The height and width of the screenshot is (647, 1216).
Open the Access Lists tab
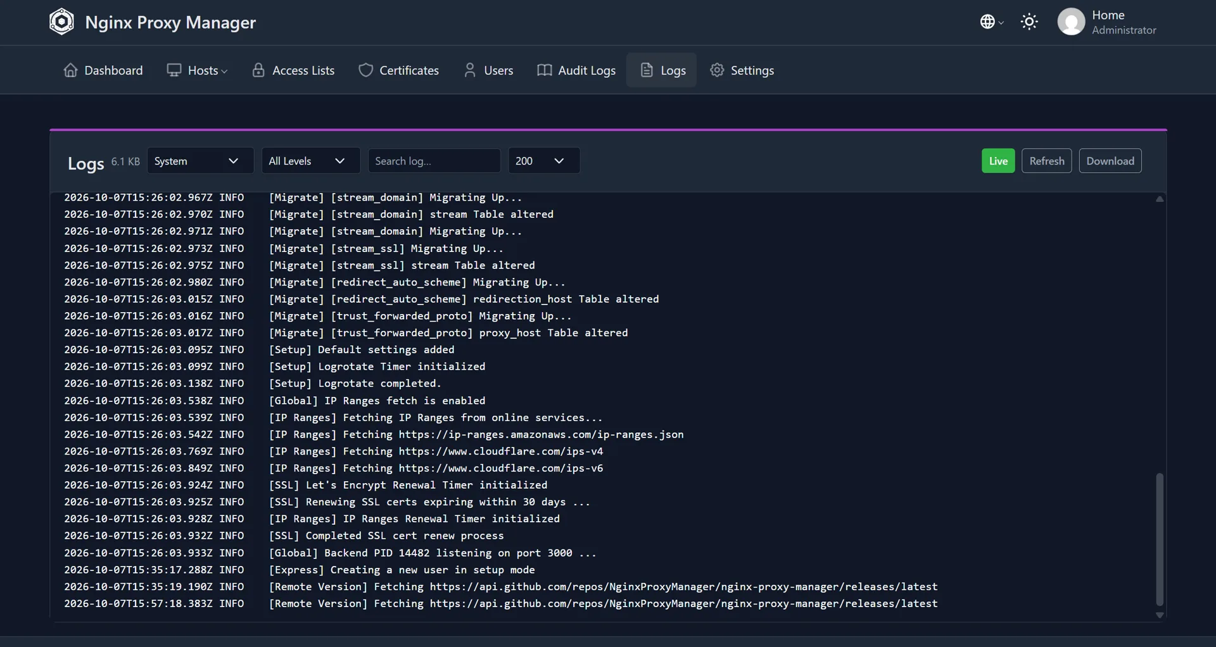pyautogui.click(x=293, y=70)
